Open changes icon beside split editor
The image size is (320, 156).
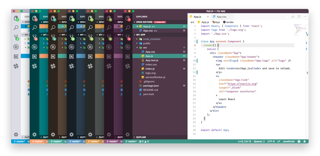[x=293, y=17]
